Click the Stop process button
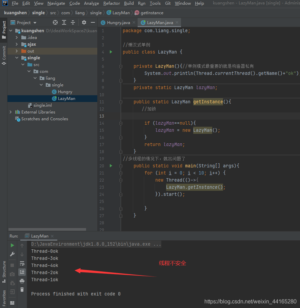 [12, 265]
